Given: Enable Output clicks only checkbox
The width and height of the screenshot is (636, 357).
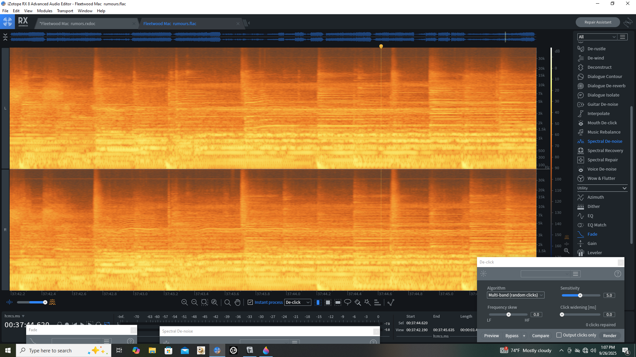Looking at the screenshot, I should pos(559,335).
